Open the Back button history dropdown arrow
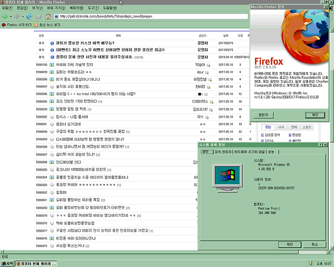The image size is (334, 267). 11,17
